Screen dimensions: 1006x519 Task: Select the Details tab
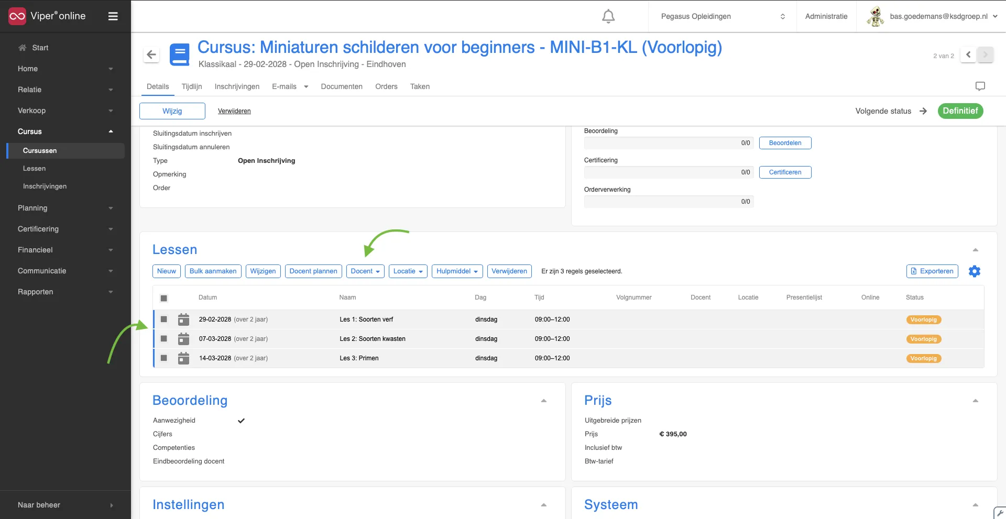(x=158, y=86)
